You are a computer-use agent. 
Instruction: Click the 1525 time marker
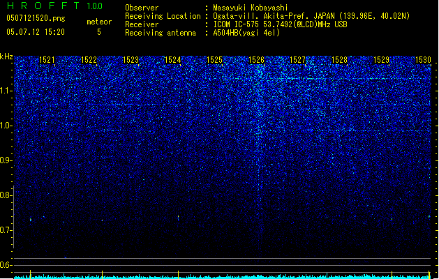215,60
